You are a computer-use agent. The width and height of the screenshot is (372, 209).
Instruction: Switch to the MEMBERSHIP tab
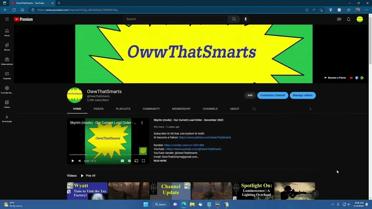tap(181, 109)
